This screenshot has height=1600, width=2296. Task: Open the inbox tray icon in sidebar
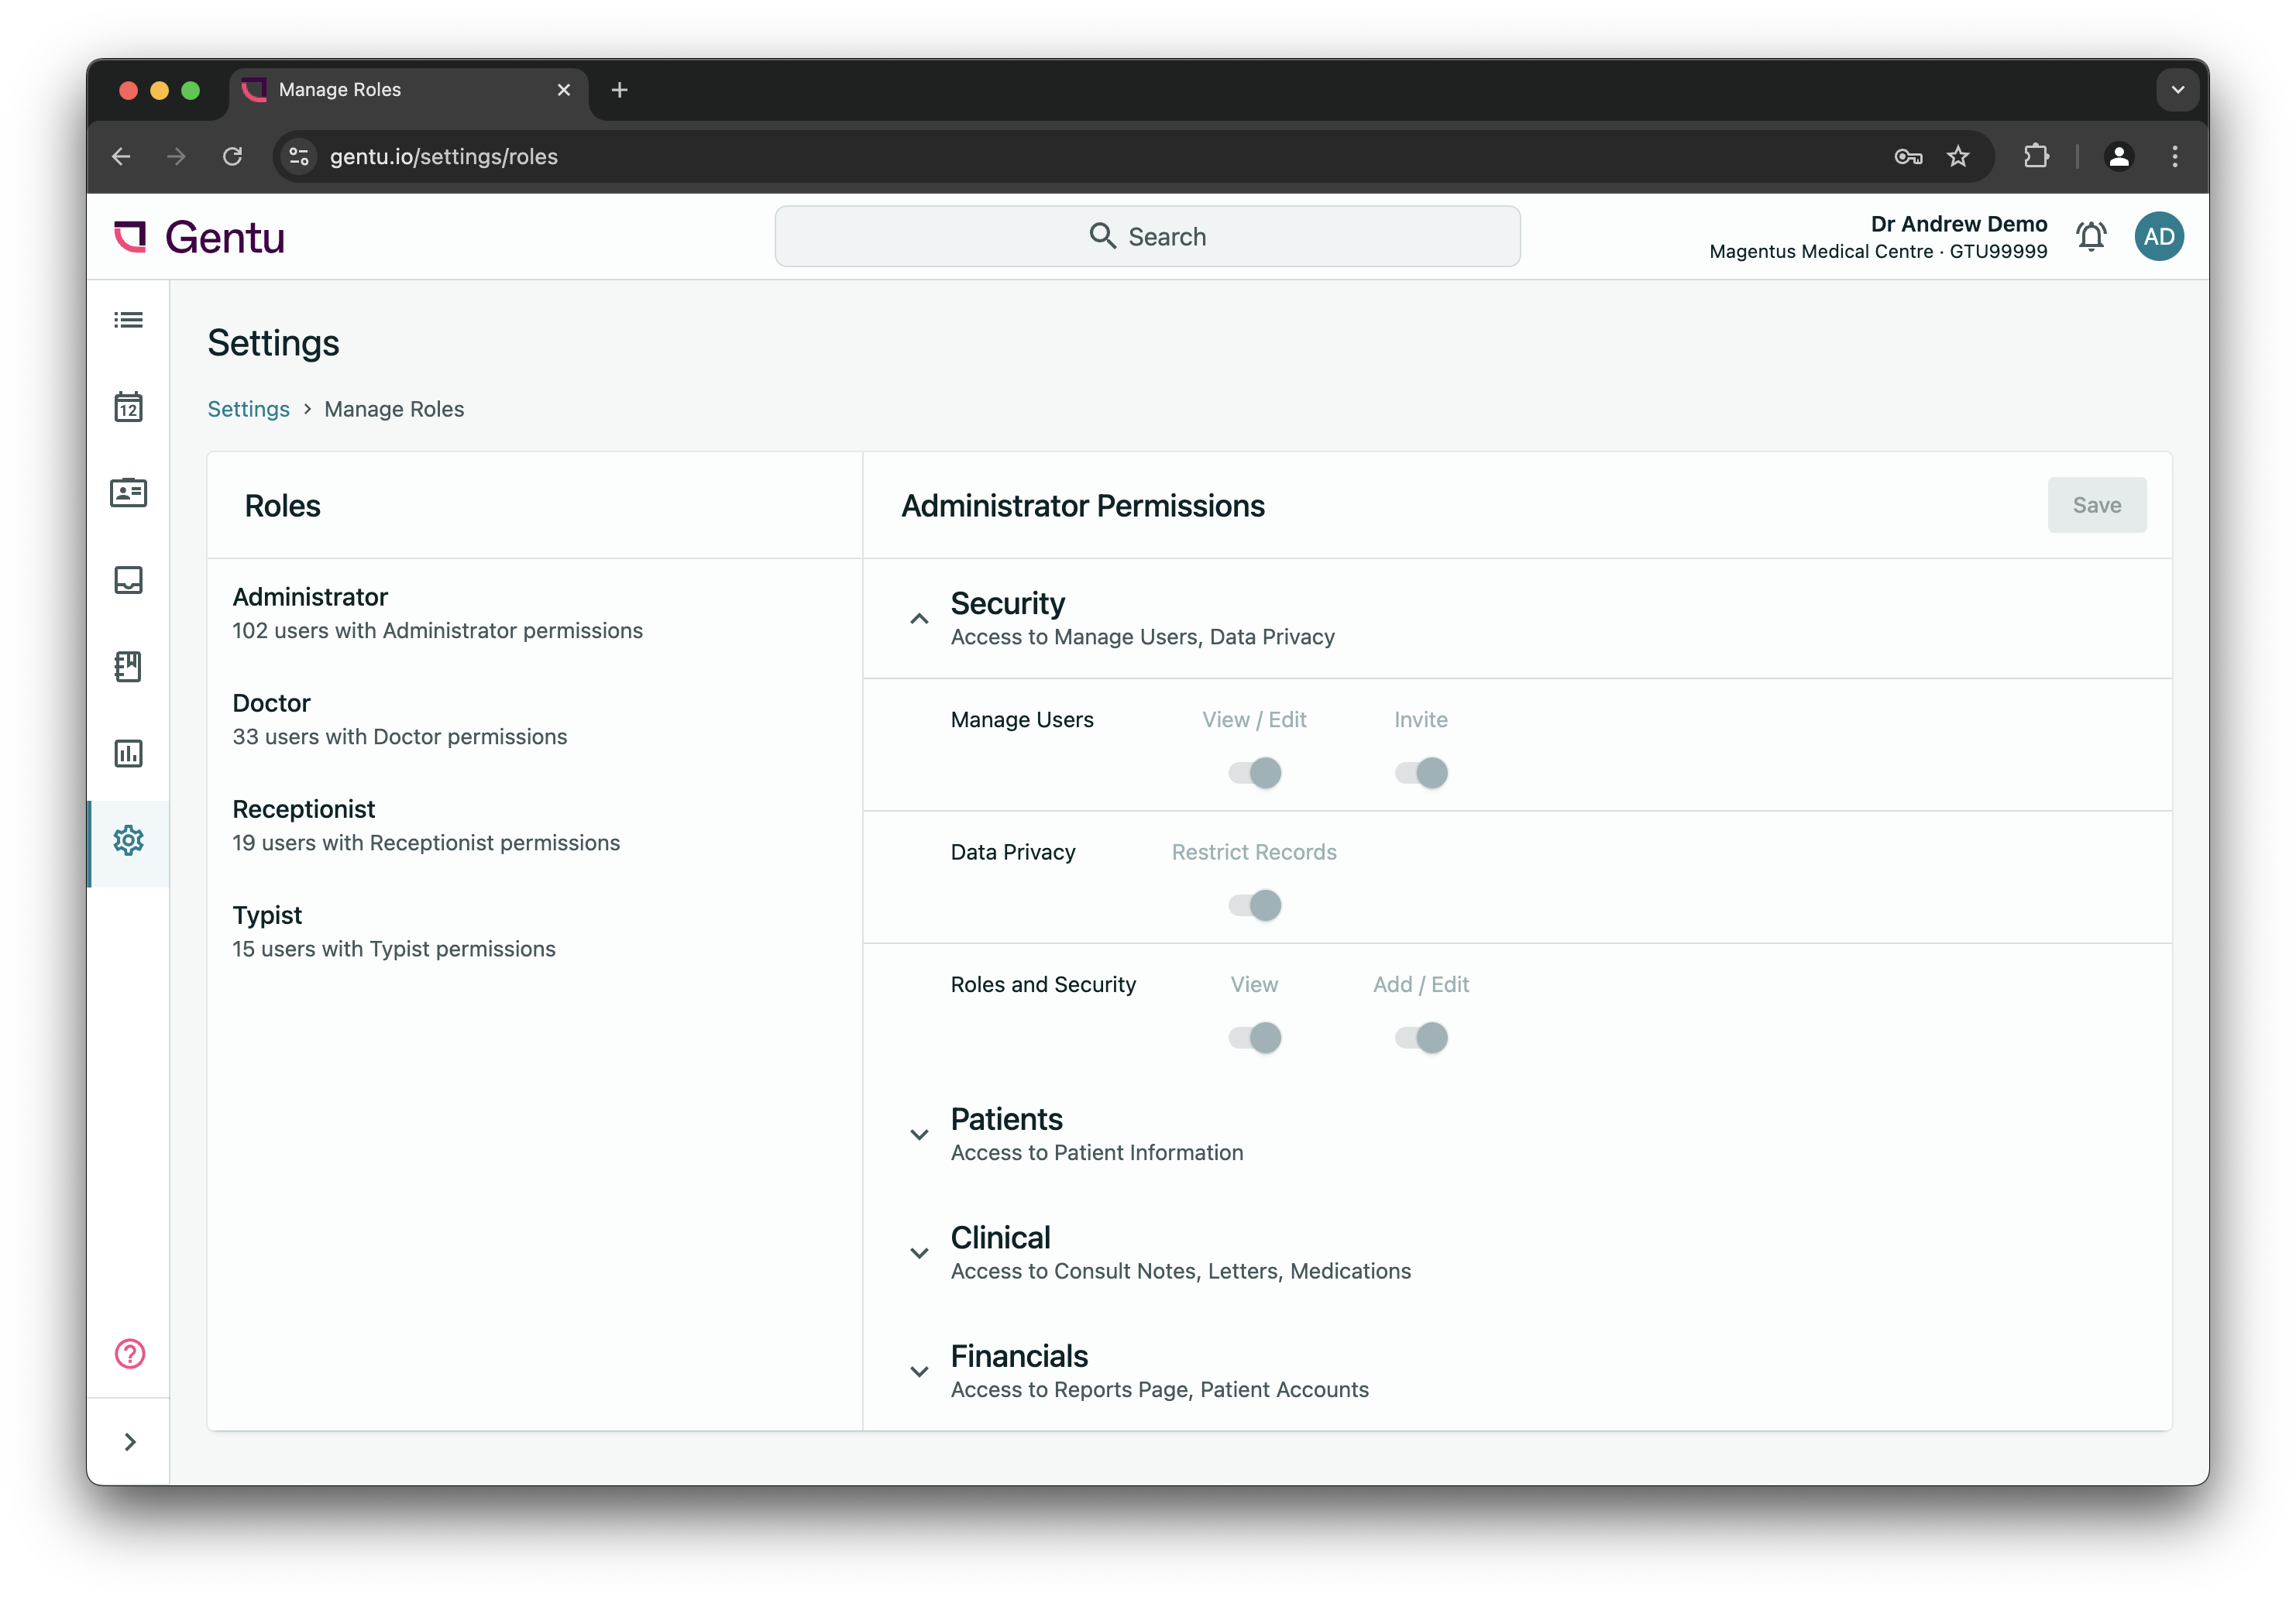pos(129,580)
